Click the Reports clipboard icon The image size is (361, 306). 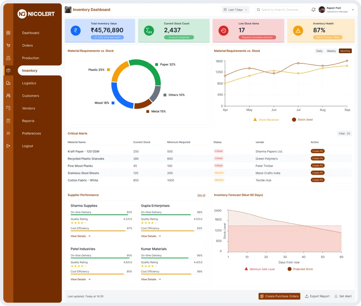pyautogui.click(x=8, y=121)
